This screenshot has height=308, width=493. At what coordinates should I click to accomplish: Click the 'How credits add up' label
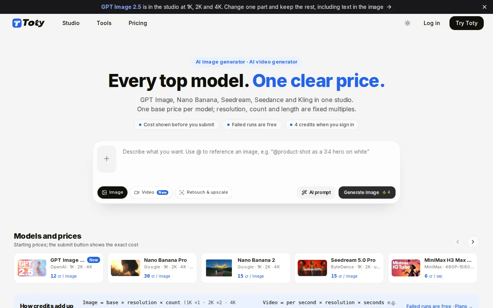pos(47,306)
